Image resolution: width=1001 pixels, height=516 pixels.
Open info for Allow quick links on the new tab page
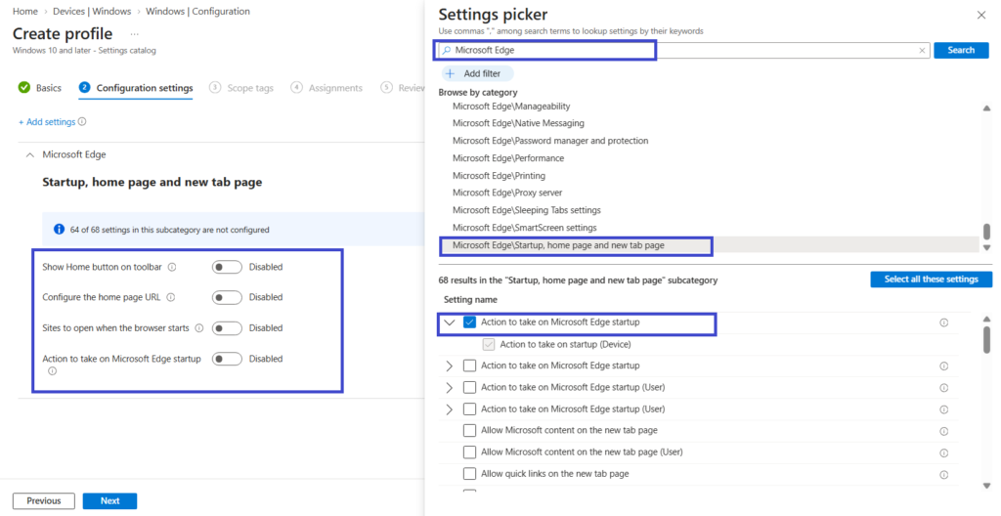pos(943,475)
